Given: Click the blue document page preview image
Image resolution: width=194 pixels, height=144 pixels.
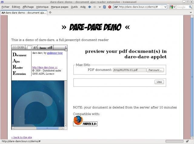Looking at the screenshot, I should [x=38, y=104].
